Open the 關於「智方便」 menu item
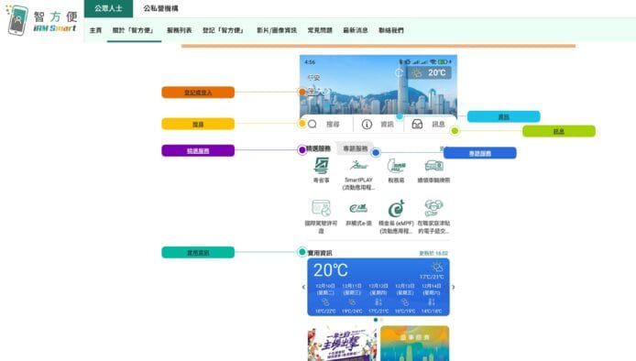Screen dimensions: 636x361 tap(134, 30)
